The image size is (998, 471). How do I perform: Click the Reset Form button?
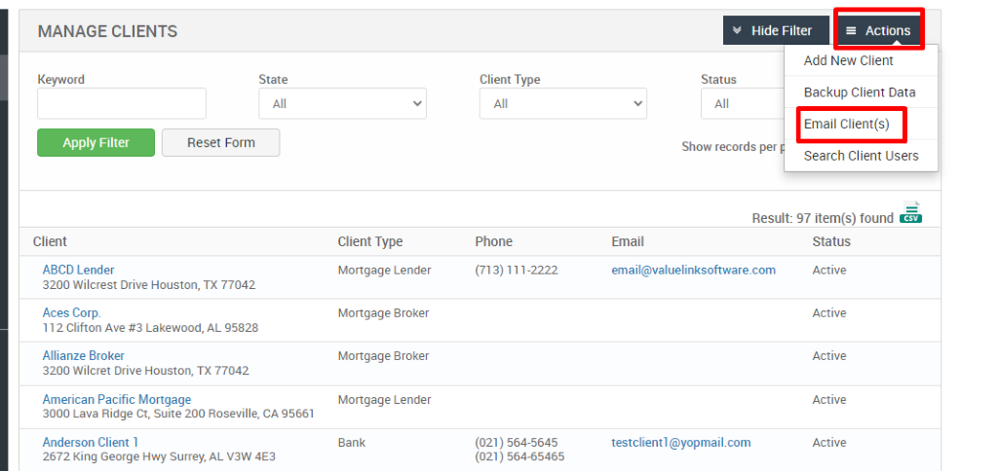click(x=221, y=142)
